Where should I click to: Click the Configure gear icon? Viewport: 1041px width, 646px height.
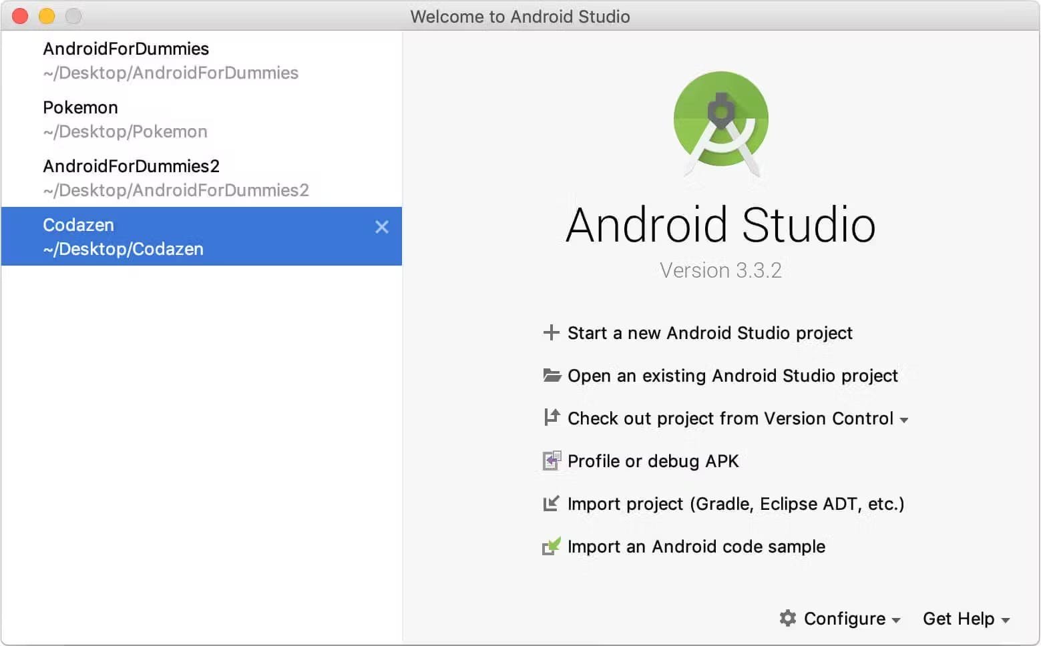[x=788, y=618]
